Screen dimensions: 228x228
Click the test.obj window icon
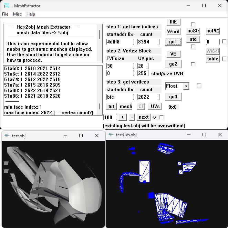pyautogui.click(x=7, y=136)
